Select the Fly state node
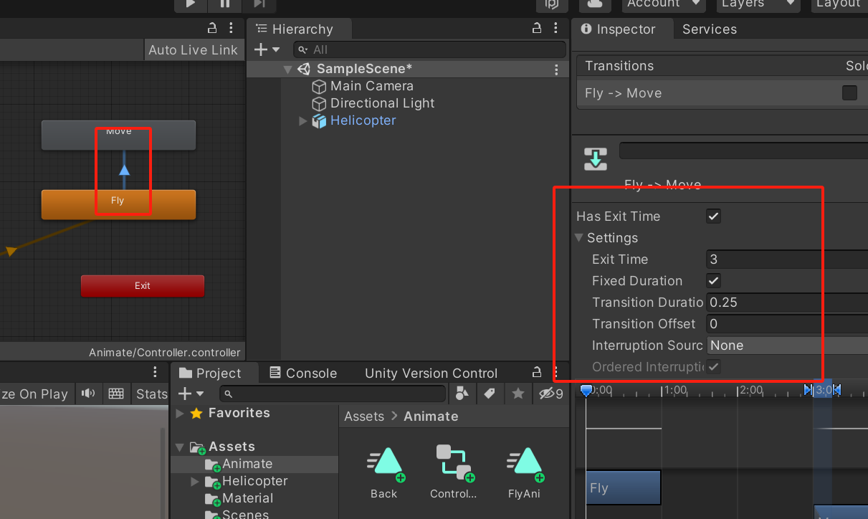This screenshot has height=519, width=868. (118, 204)
